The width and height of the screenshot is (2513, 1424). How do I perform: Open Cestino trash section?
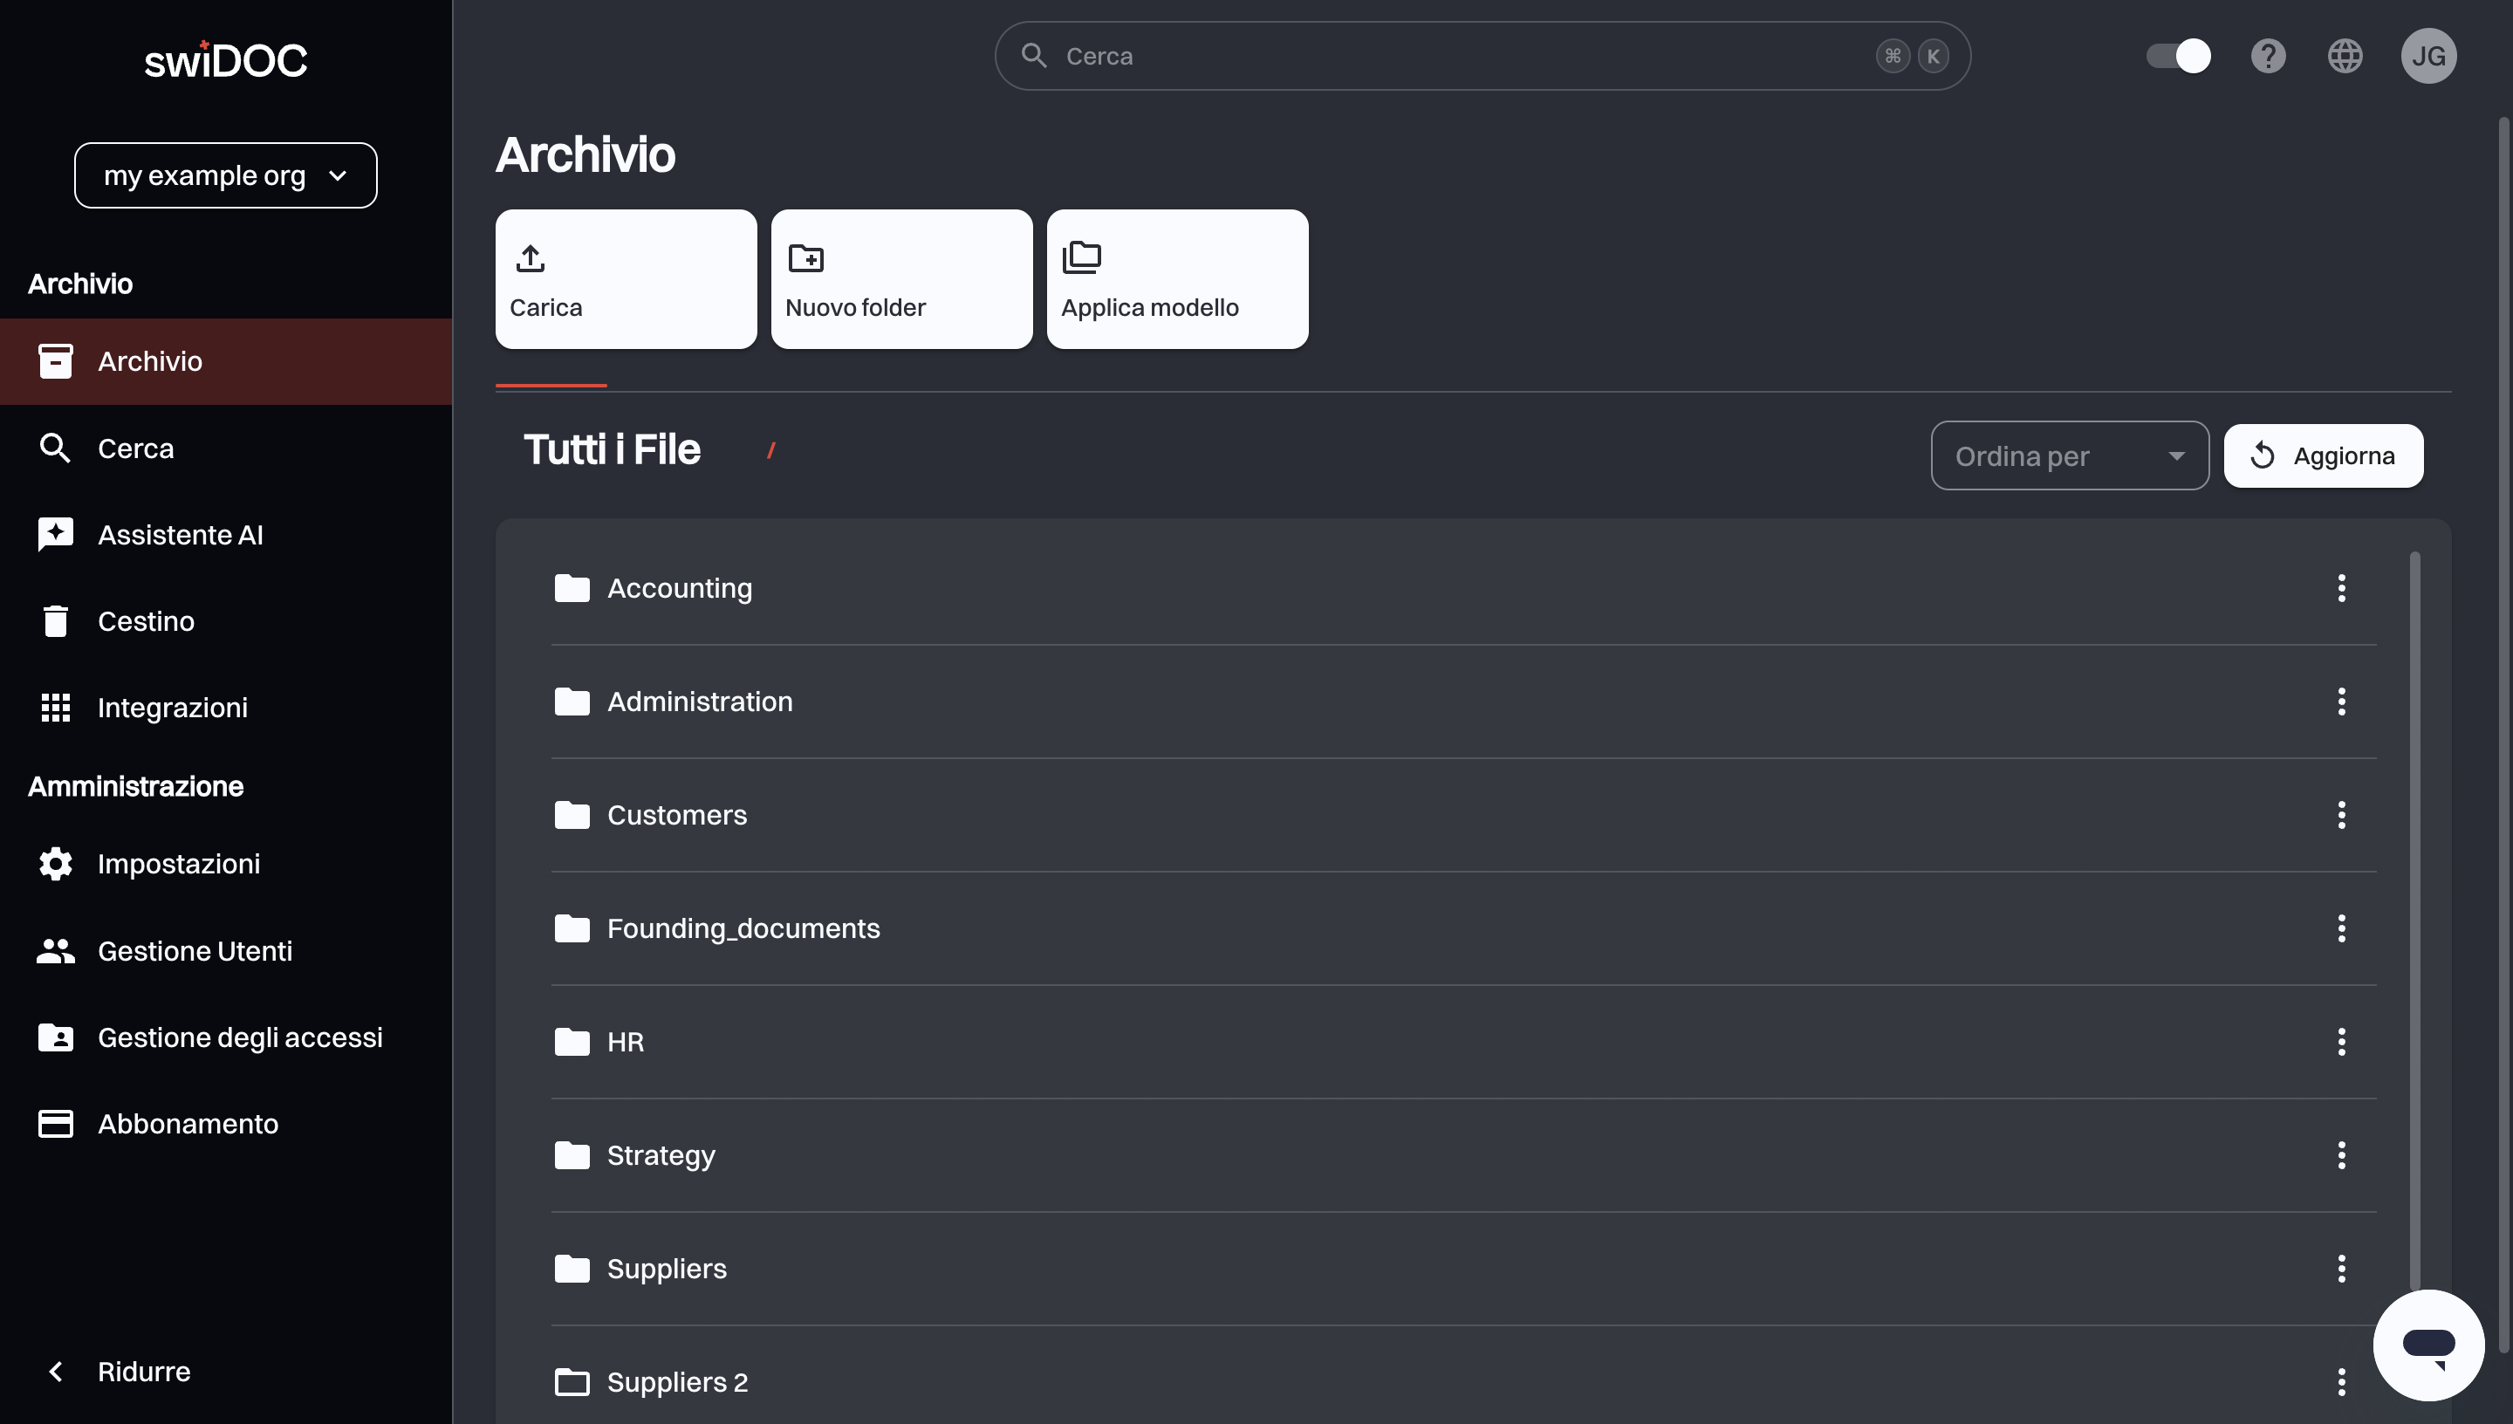(x=226, y=621)
